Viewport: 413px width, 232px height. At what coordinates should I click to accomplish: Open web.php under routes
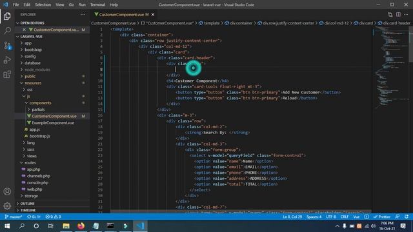pyautogui.click(x=34, y=189)
